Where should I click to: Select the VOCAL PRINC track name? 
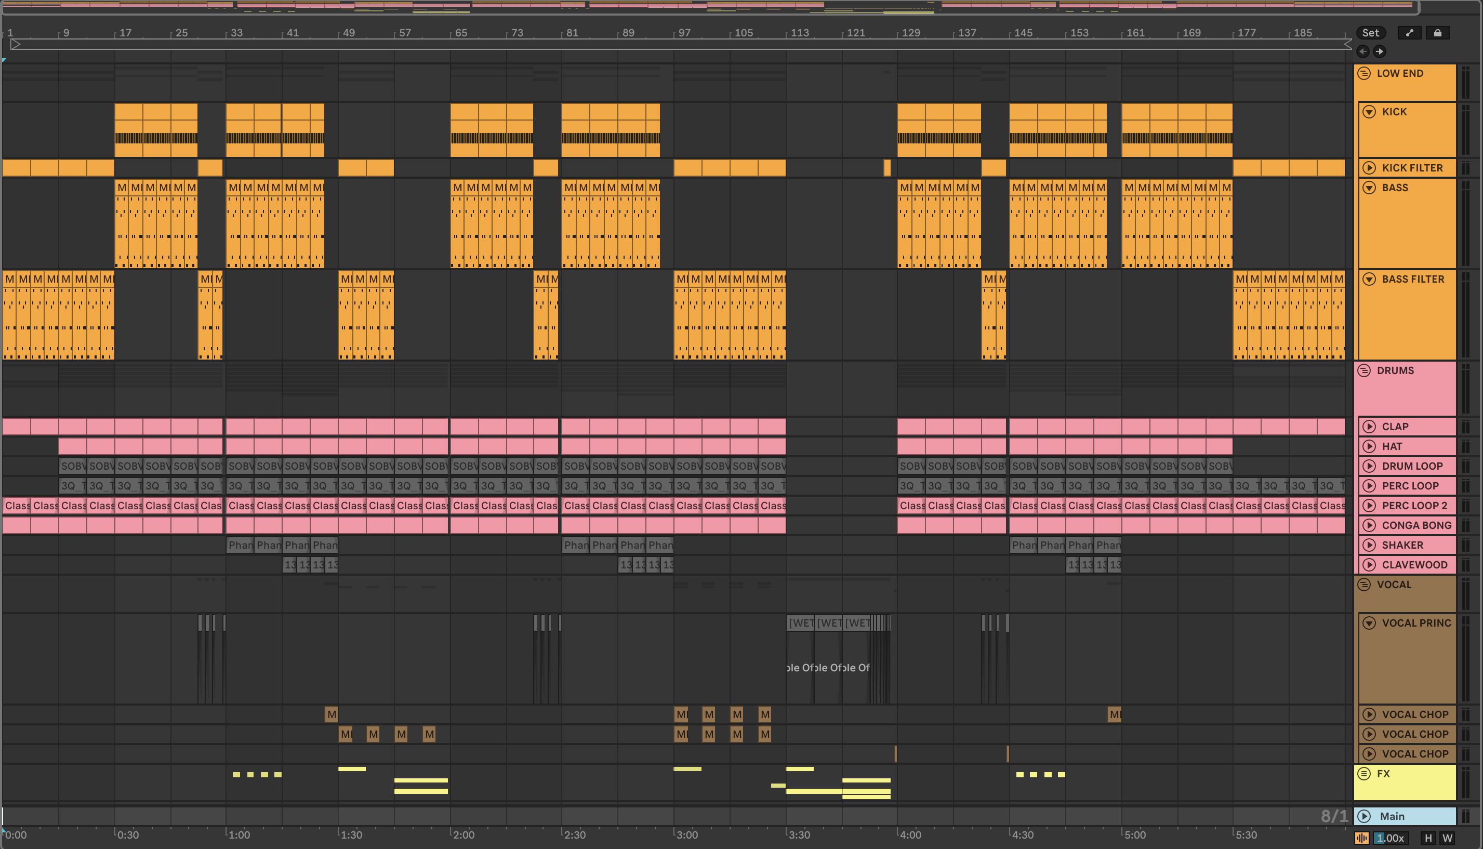(x=1416, y=623)
